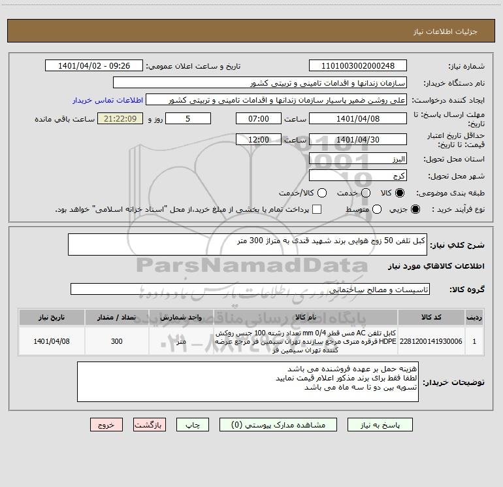Click the deadline time 07:00 field
Screen dimensions: 503x487
[x=259, y=118]
